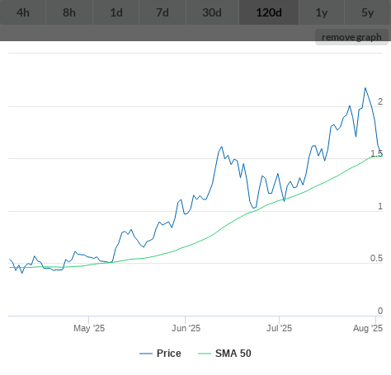Click the Aug '25 axis label
The height and width of the screenshot is (375, 391).
click(x=368, y=328)
